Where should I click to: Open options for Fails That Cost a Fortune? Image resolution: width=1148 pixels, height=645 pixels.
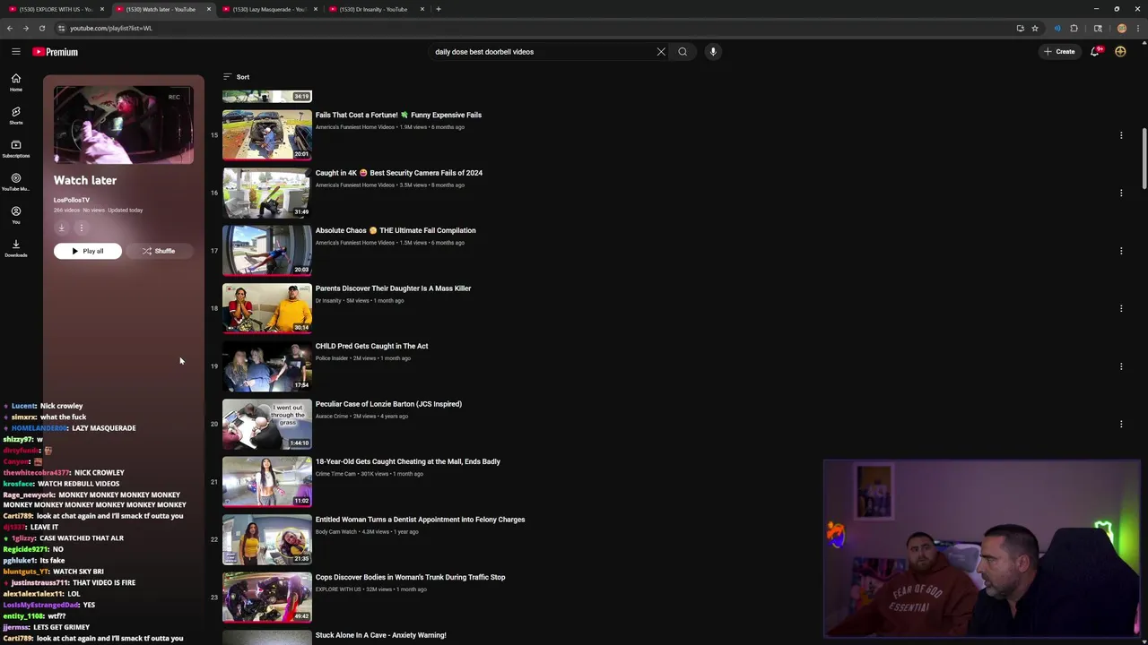coord(1121,135)
